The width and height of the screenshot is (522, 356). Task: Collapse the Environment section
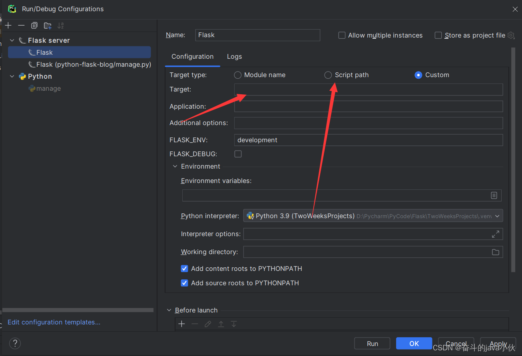tap(175, 167)
